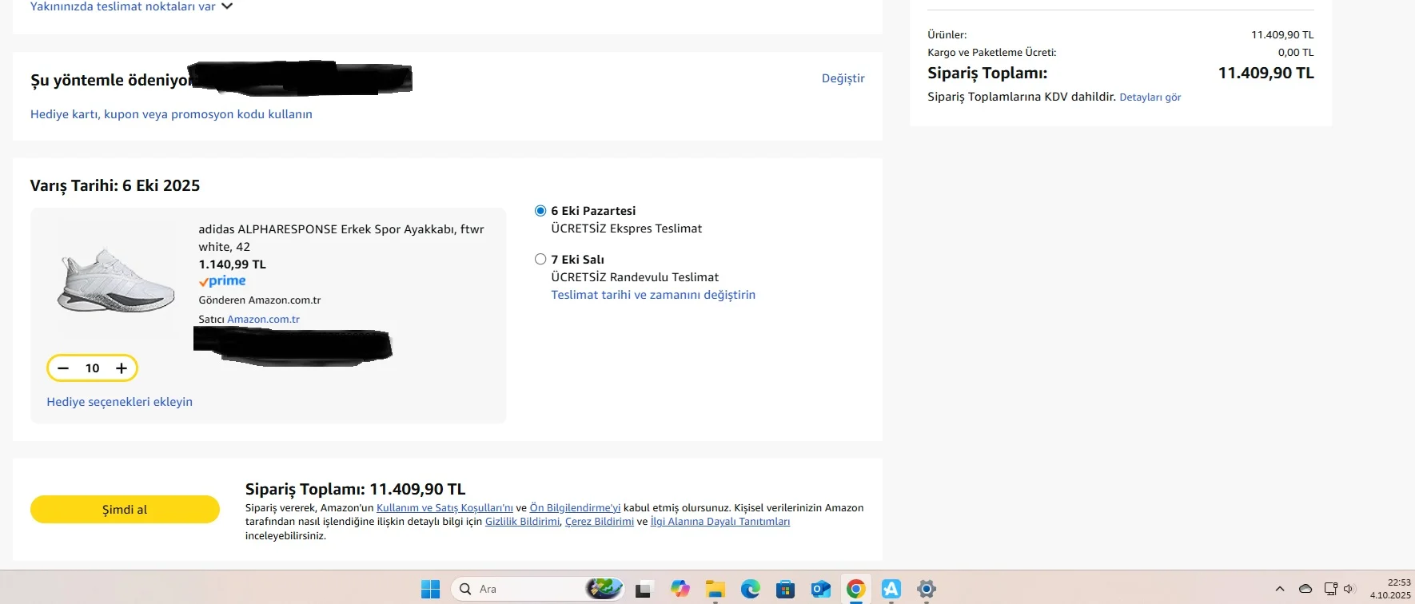Click the volume speaker tray icon

pos(1349,590)
